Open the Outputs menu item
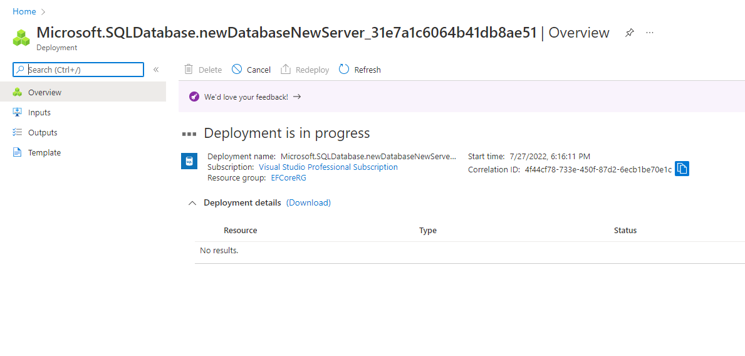The image size is (745, 356). click(x=42, y=133)
